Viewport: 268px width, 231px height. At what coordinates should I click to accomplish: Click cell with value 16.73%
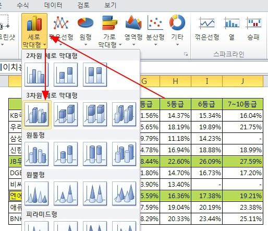(207, 173)
